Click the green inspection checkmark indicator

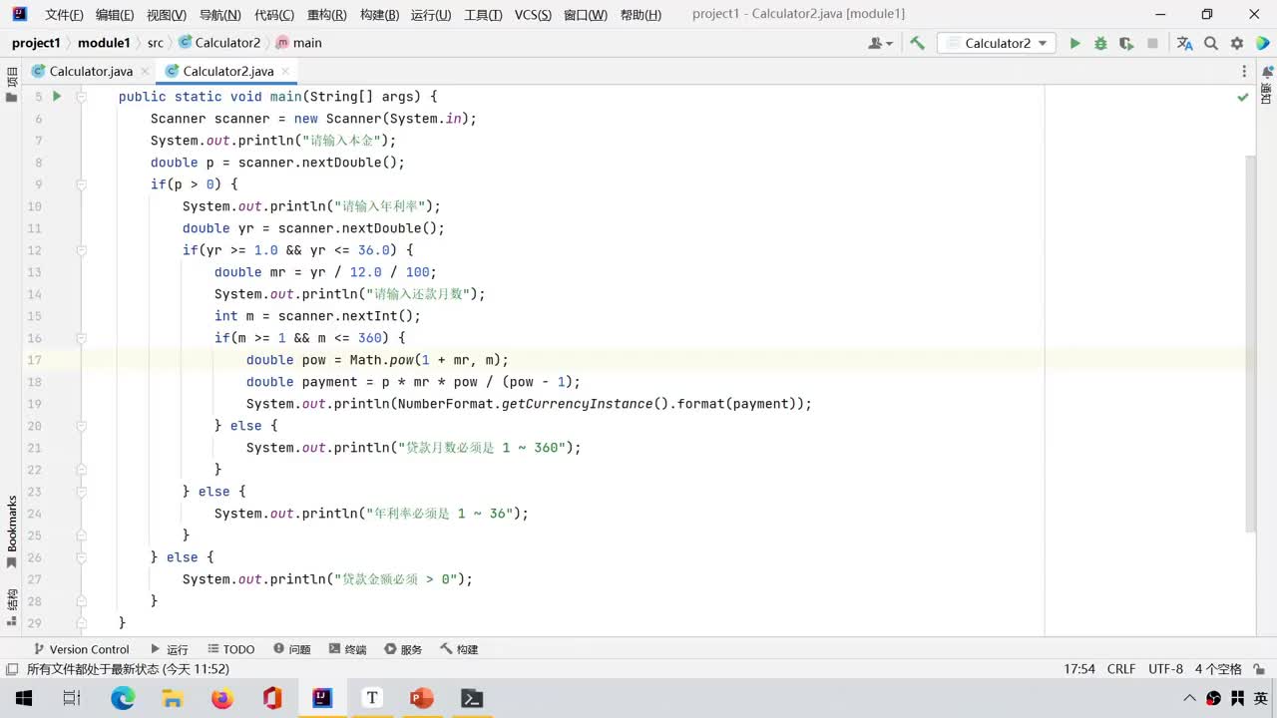tap(1243, 97)
